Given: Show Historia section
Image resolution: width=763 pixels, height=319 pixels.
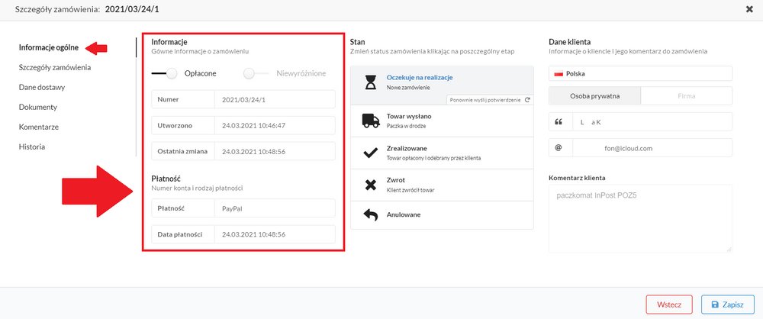Looking at the screenshot, I should point(32,147).
